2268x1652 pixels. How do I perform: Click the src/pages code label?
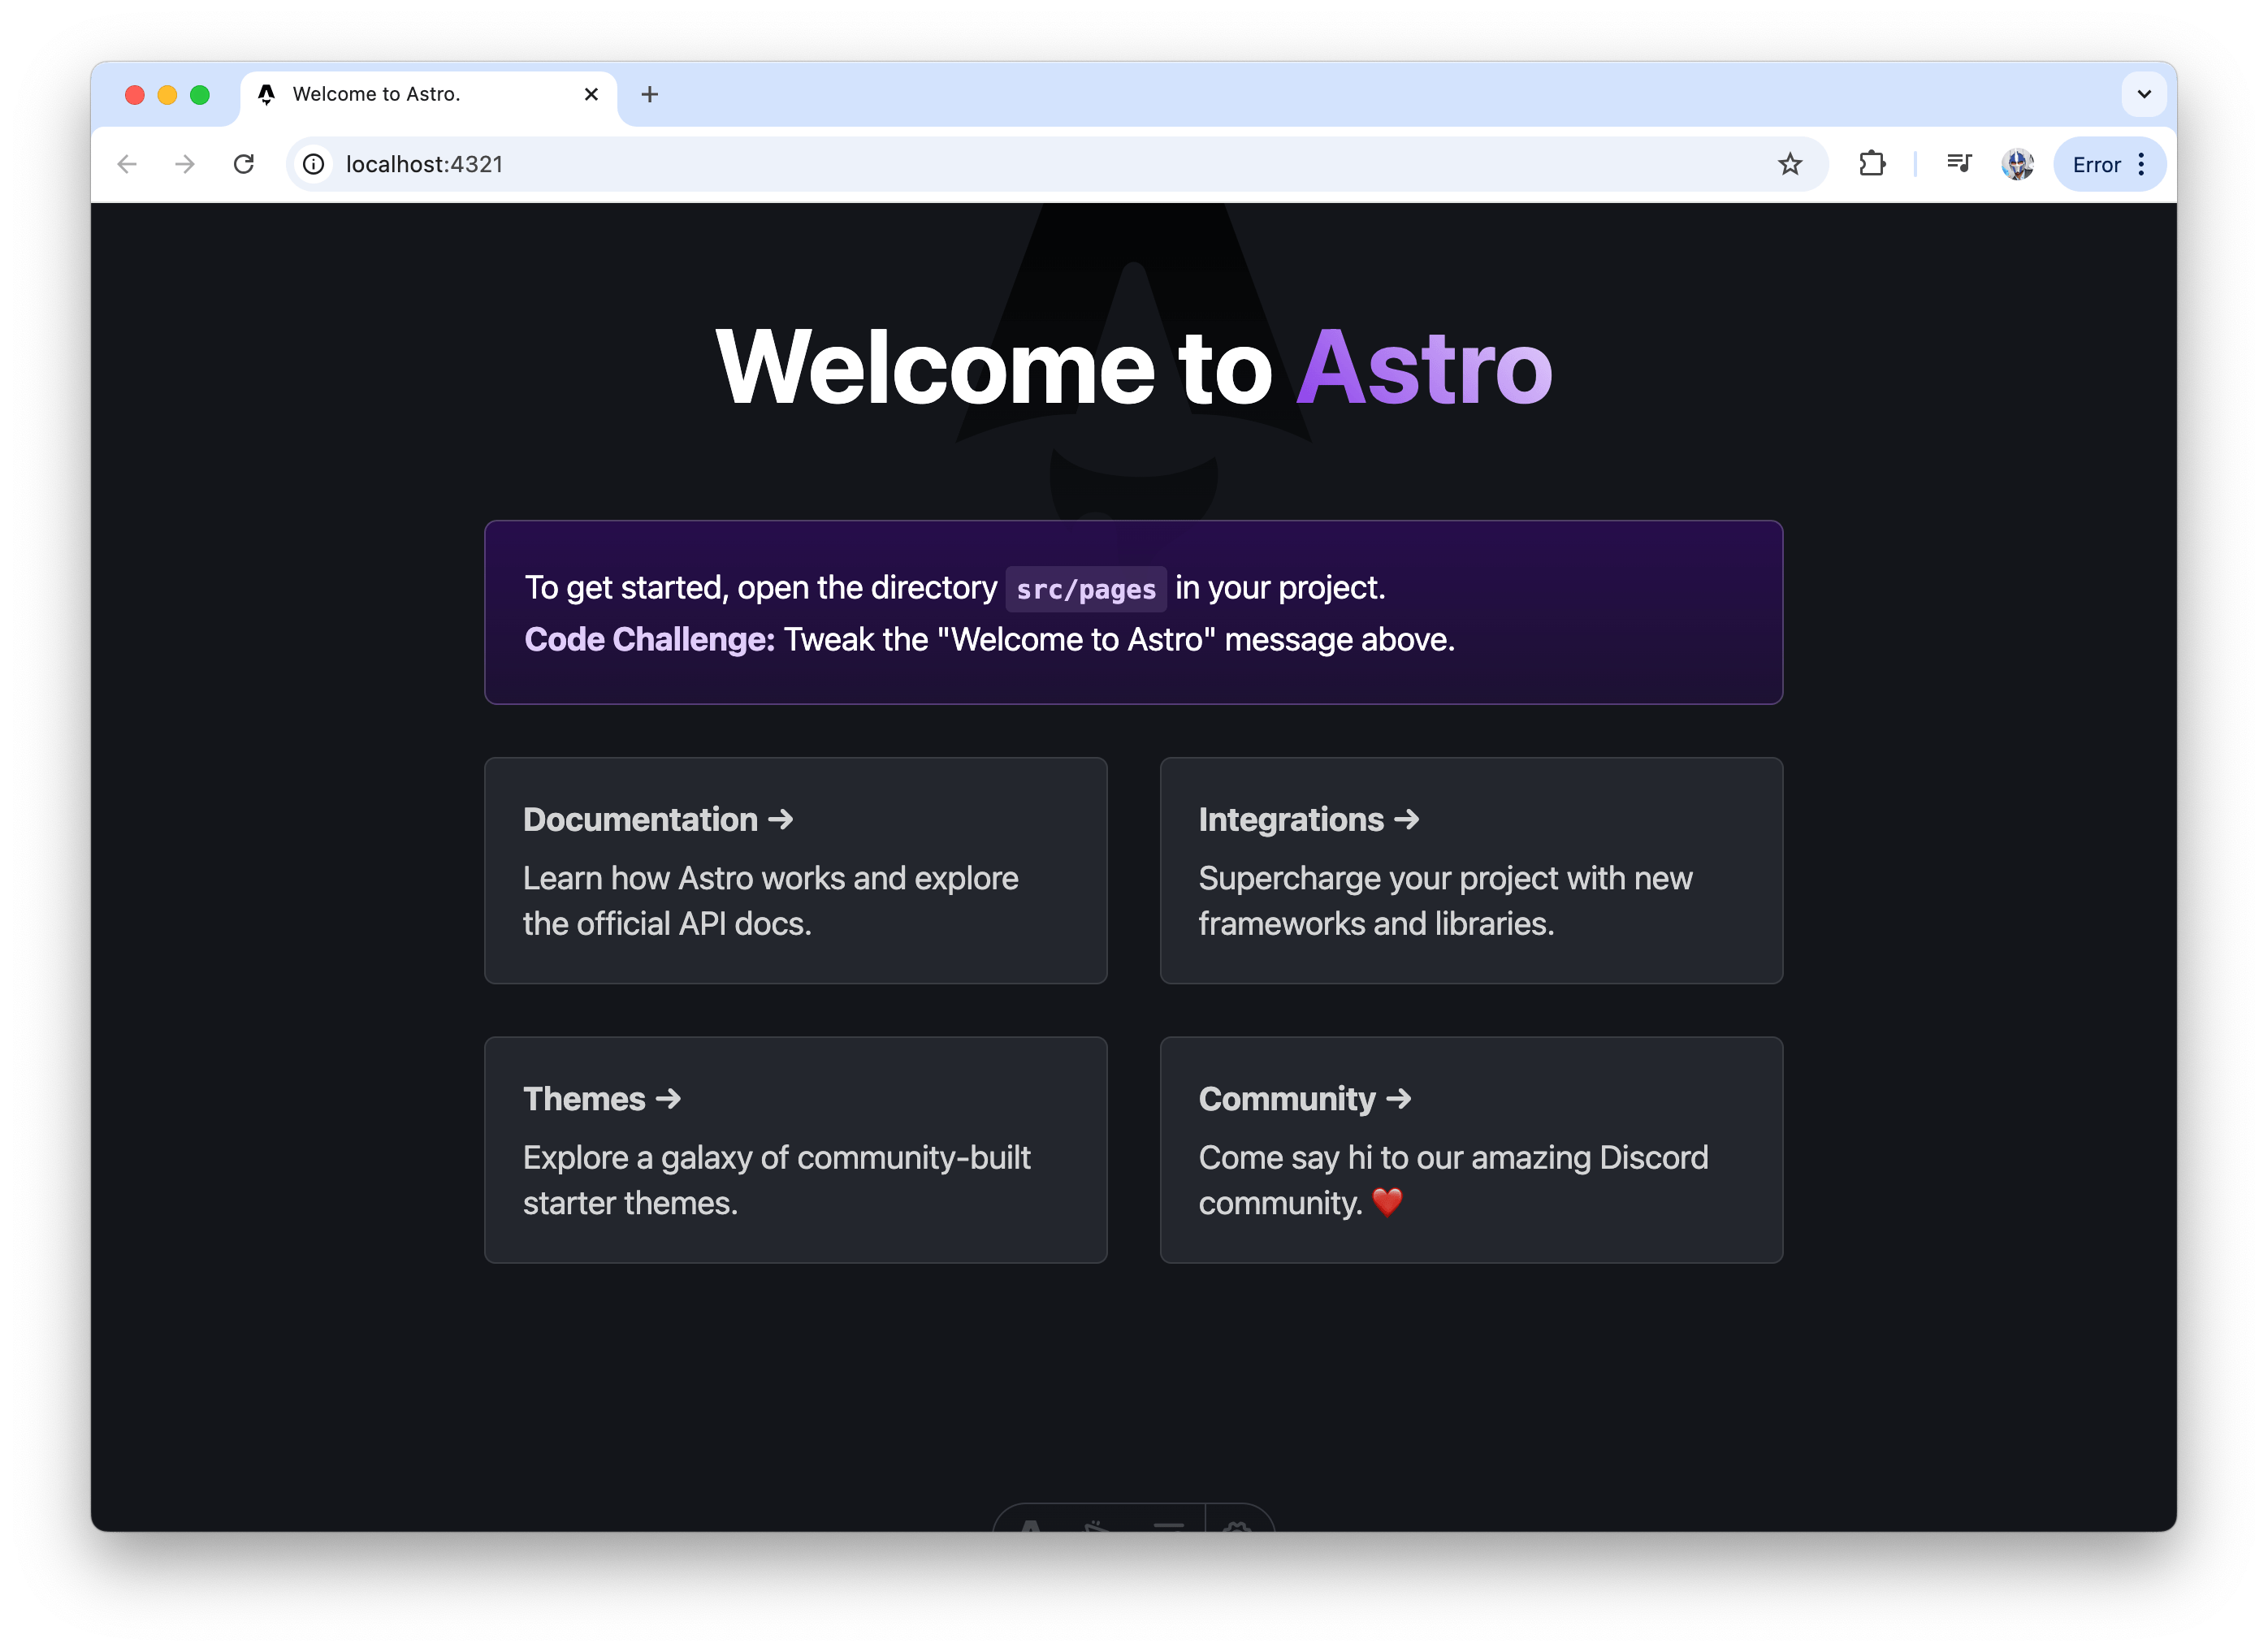(x=1085, y=589)
